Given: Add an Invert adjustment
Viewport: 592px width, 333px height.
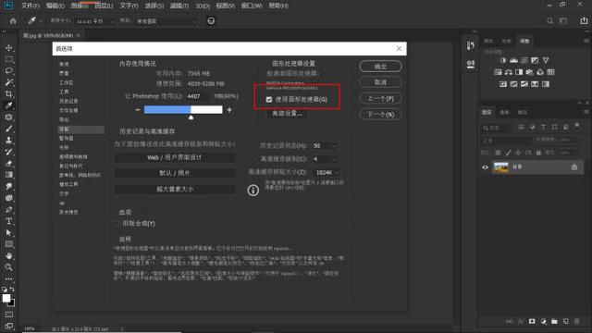Looking at the screenshot, I should click(503, 84).
